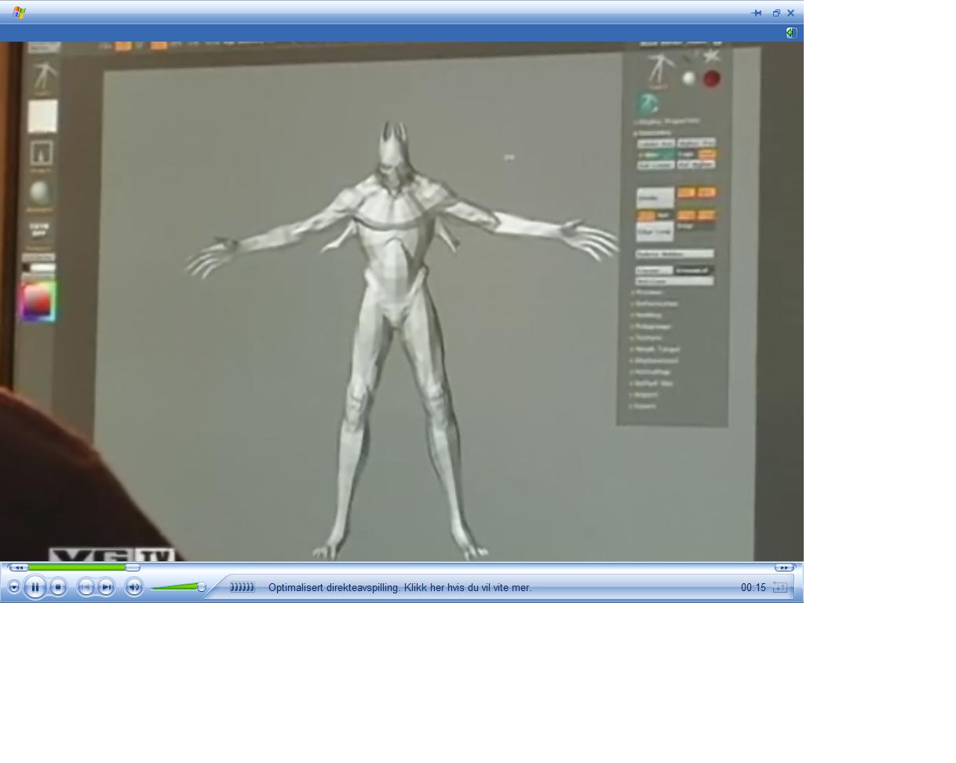Click the green back arrow icon under the title bar
The width and height of the screenshot is (956, 763).
pyautogui.click(x=791, y=33)
